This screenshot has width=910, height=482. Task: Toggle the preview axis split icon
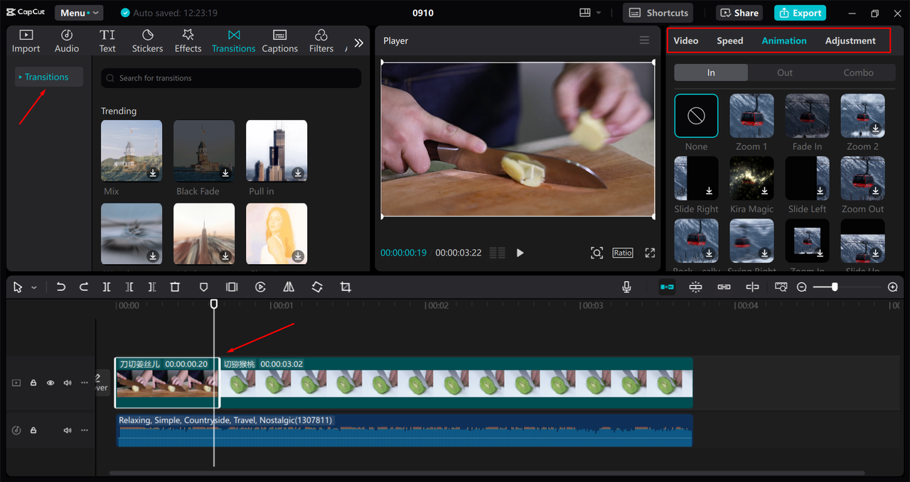(752, 287)
